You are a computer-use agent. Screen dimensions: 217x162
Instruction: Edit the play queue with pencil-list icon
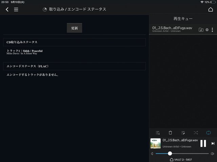pos(183,133)
